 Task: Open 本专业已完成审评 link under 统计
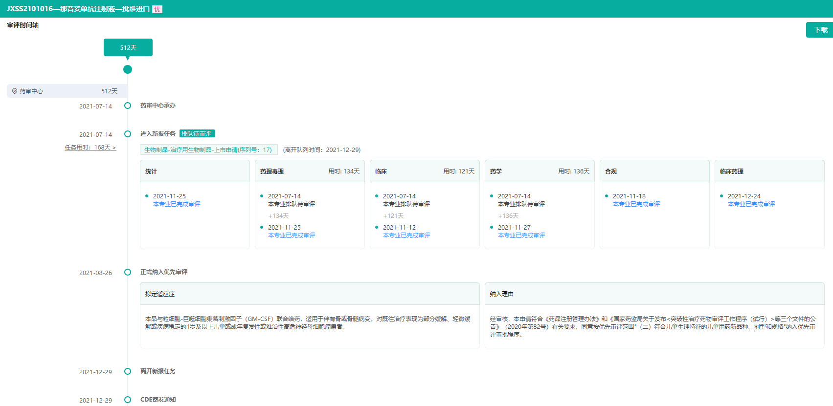[177, 204]
